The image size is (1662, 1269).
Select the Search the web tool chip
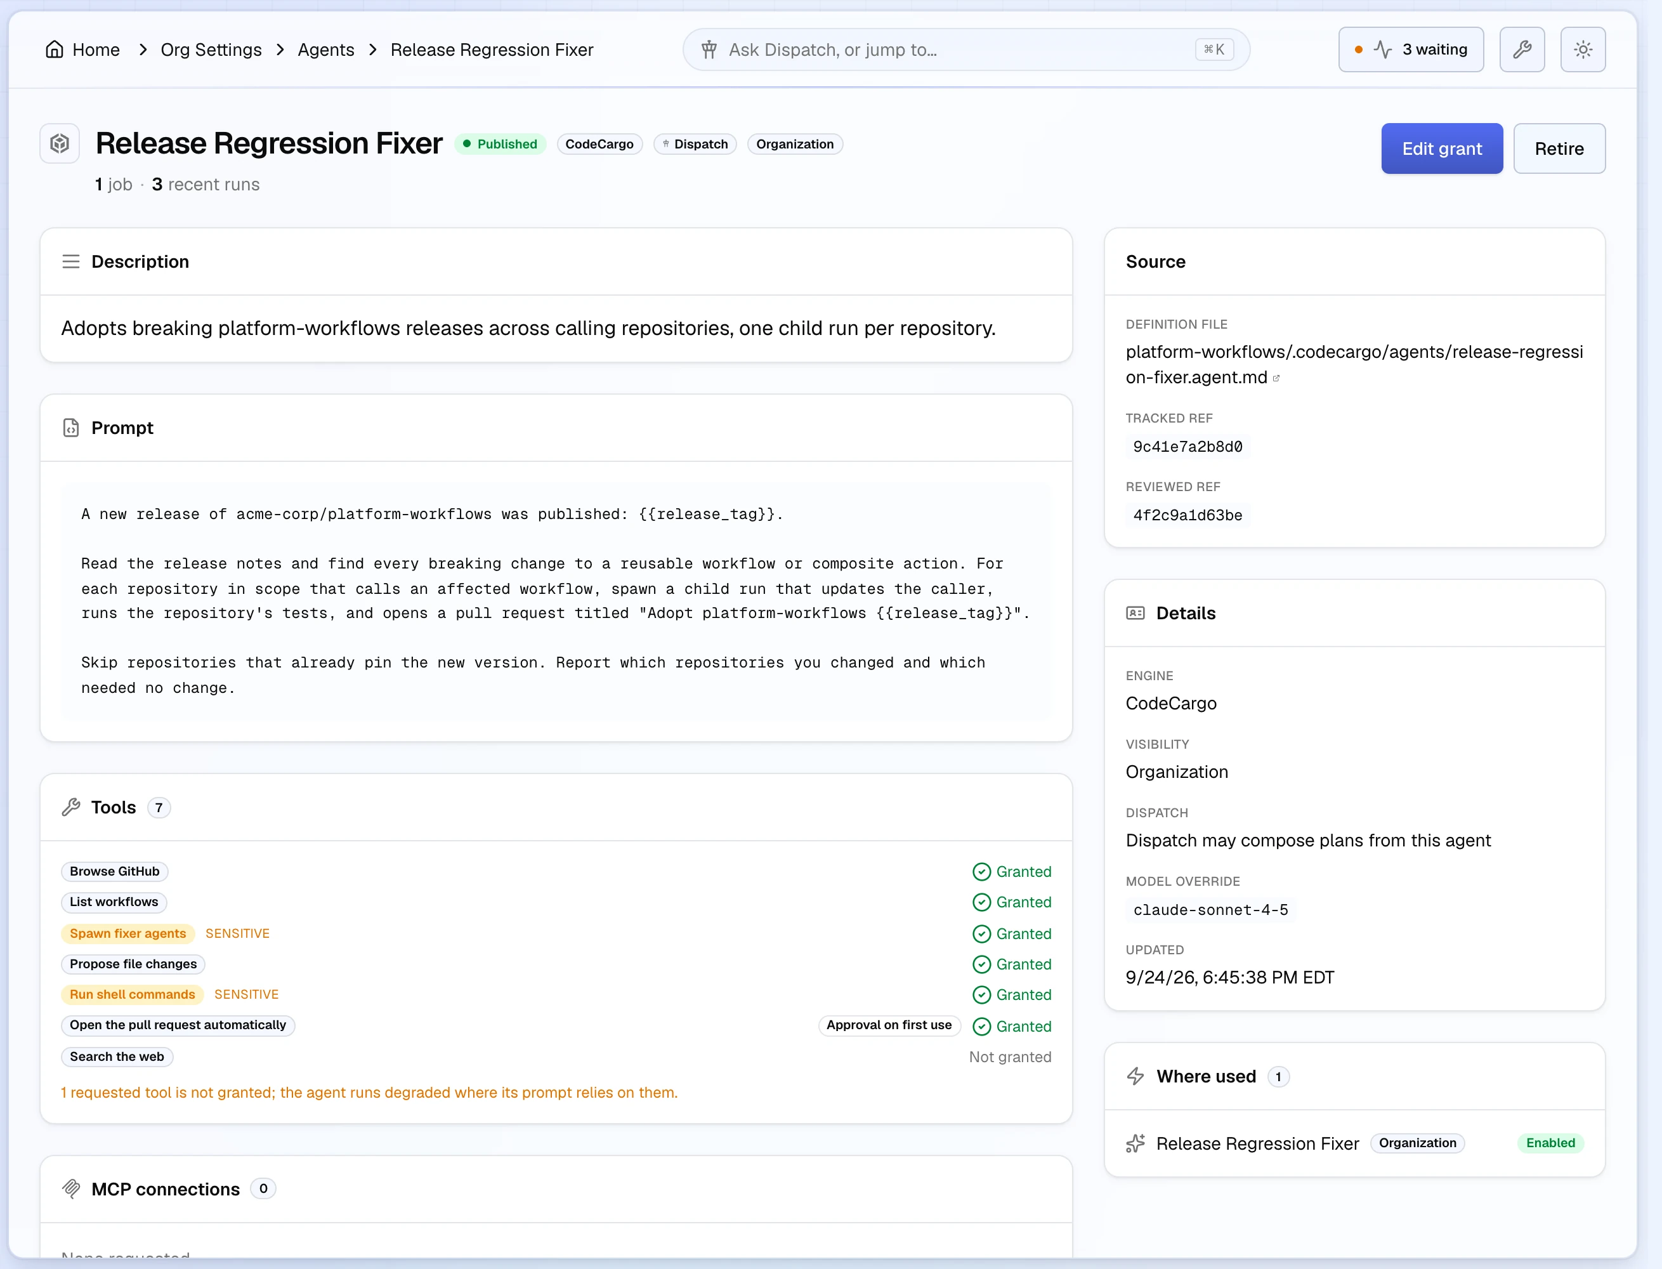pos(117,1056)
